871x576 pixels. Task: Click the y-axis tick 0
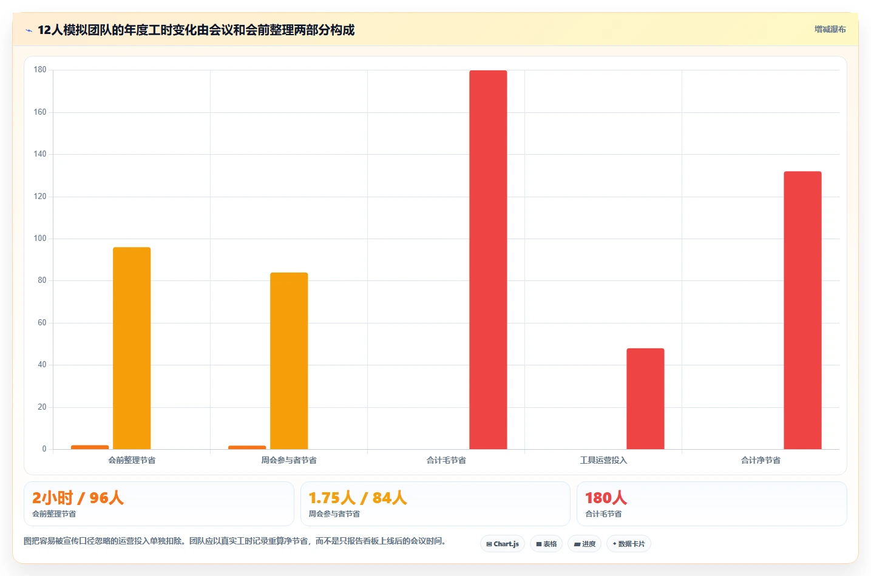(44, 449)
